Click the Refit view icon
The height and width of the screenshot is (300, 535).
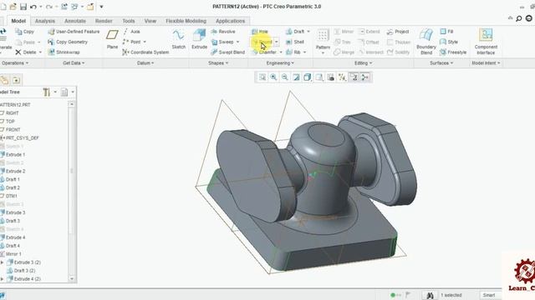262,77
